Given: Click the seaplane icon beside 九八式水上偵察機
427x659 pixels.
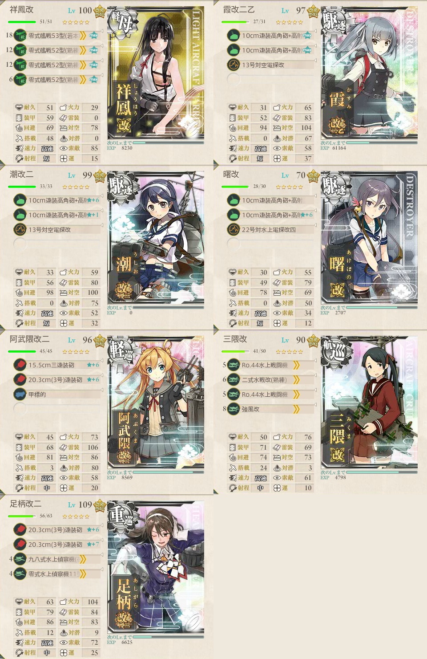Looking at the screenshot, I should point(20,559).
